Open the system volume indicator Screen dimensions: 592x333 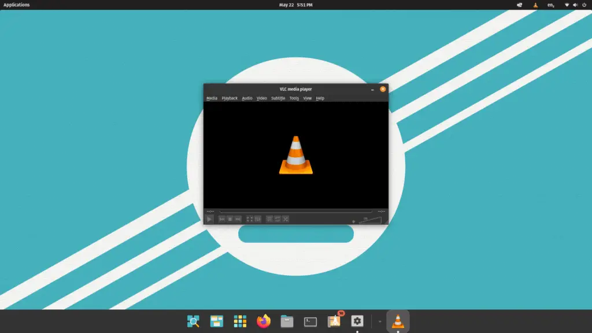575,5
